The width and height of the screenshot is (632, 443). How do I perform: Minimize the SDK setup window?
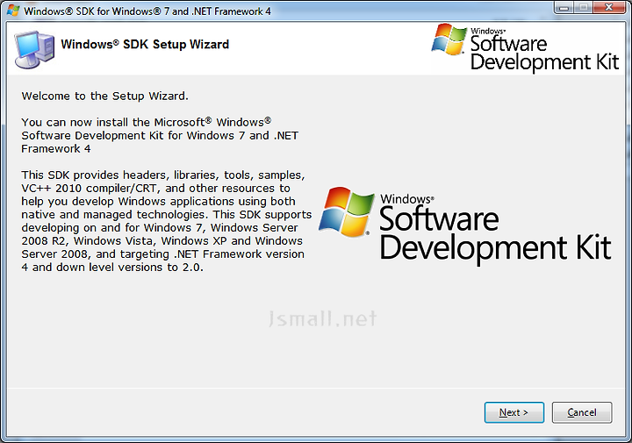[x=564, y=8]
